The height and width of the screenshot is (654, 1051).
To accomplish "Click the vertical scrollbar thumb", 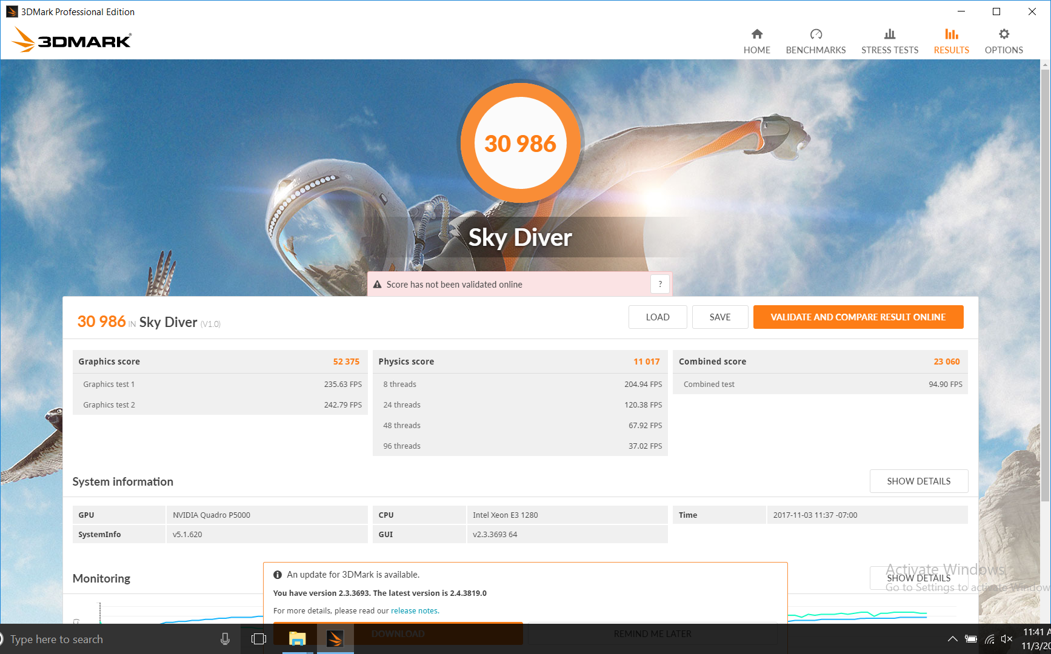I will tap(1045, 285).
